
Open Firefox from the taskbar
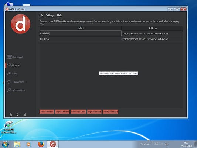pyautogui.click(x=41, y=144)
